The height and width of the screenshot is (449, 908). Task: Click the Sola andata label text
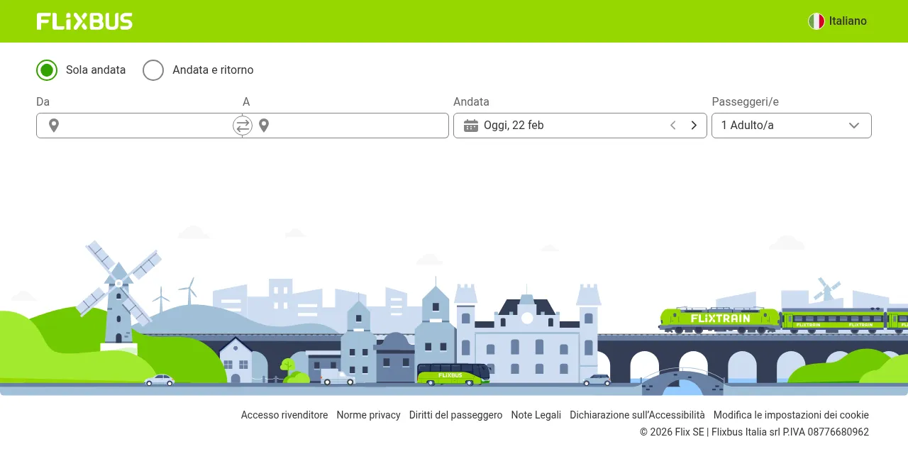[96, 70]
